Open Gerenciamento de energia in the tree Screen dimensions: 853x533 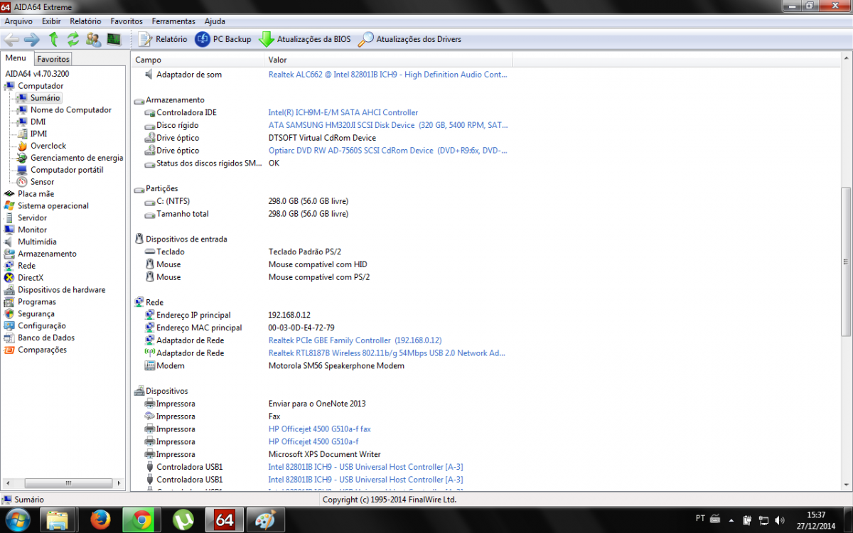76,158
